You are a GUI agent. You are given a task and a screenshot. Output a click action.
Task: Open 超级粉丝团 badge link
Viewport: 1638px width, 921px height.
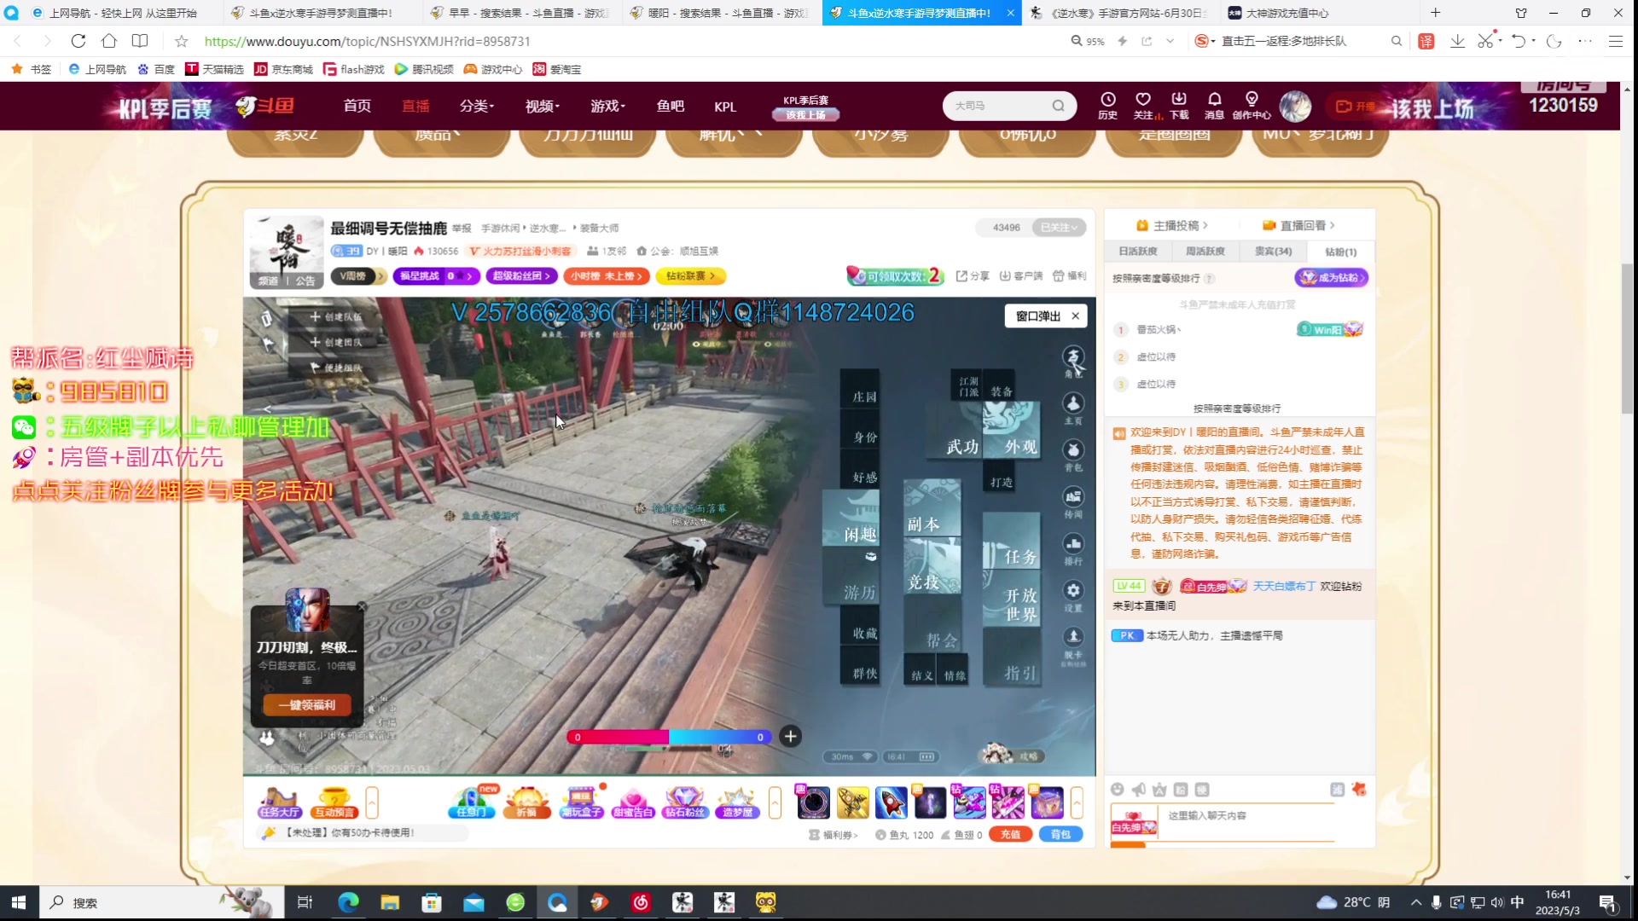point(521,276)
